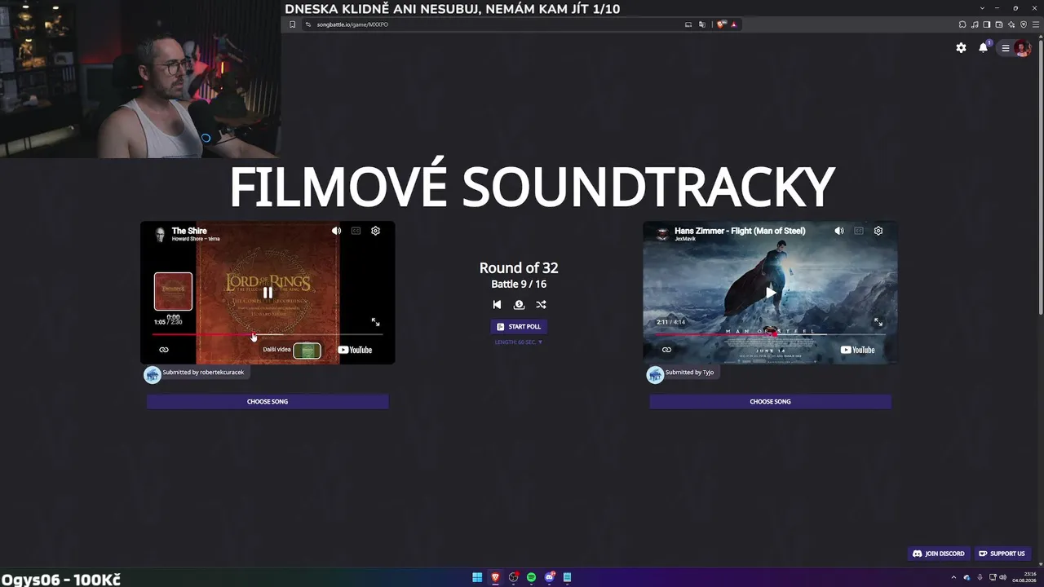Viewport: 1044px width, 587px height.
Task: Open Brave Rewards triangle icon
Action: [734, 24]
